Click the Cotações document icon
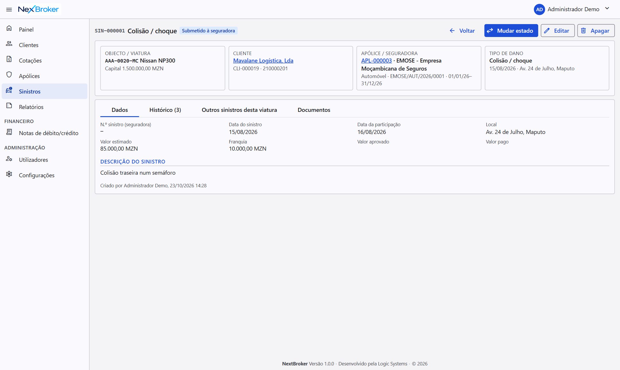Image resolution: width=620 pixels, height=370 pixels. 9,59
